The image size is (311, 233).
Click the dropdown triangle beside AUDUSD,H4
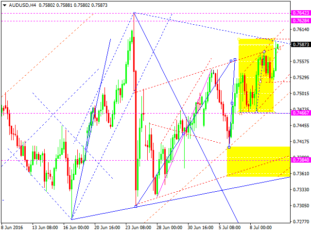pos(4,5)
